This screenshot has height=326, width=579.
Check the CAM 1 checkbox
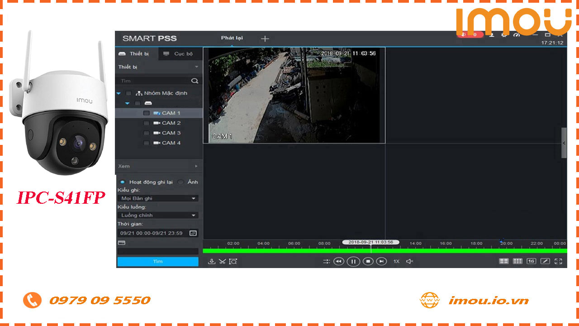146,113
